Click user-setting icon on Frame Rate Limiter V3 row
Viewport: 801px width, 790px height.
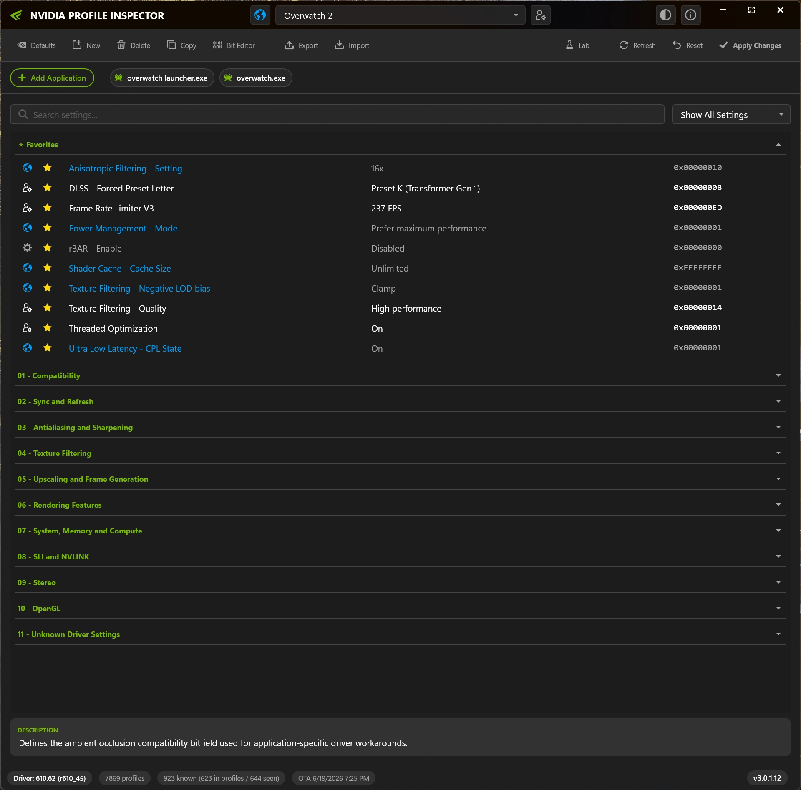tap(27, 208)
